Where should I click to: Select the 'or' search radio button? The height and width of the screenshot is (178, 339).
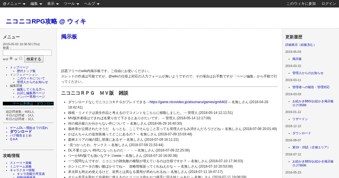(x=20, y=58)
